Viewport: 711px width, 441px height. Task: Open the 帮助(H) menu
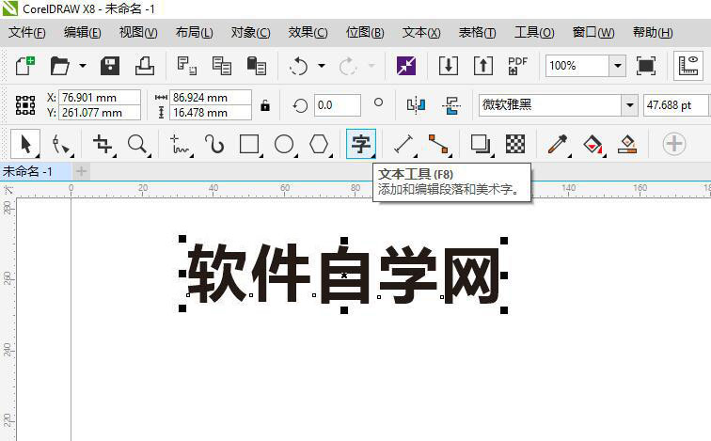(653, 33)
